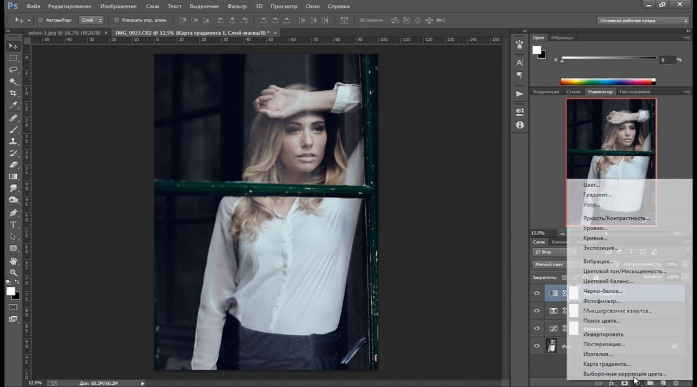Viewport: 697px width, 387px height.
Task: Select the Brush tool
Action: click(x=14, y=130)
